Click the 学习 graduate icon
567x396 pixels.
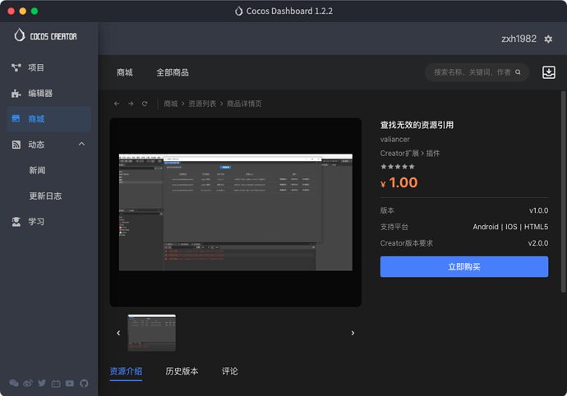tap(16, 222)
